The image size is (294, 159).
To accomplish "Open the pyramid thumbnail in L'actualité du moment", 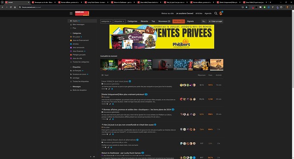I will click(x=216, y=65).
